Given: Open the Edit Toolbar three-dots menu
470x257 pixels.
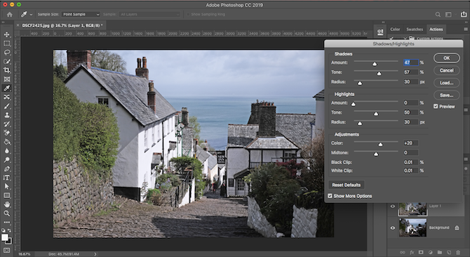Looking at the screenshot, I should coord(6,223).
